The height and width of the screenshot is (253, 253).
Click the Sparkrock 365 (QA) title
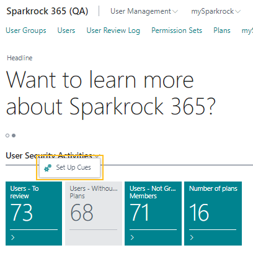[x=47, y=11]
